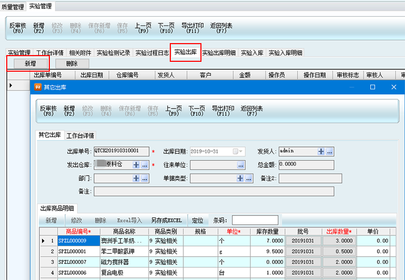The image size is (405, 280).
Task: Open 工作台详情 tab in the dialog
Action: [x=80, y=136]
